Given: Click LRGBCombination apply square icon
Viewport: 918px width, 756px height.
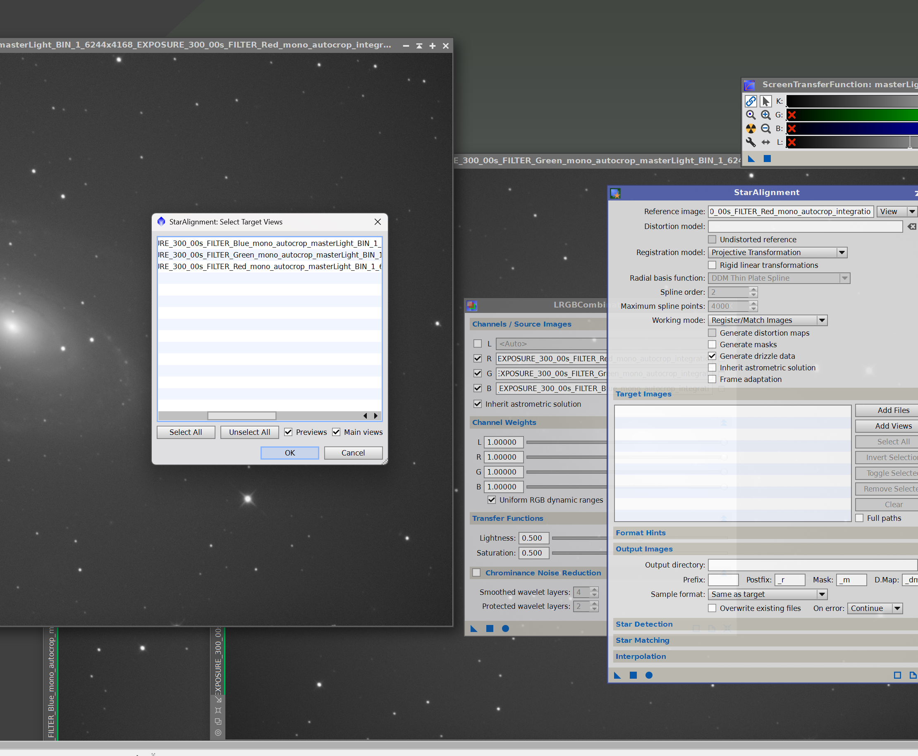Looking at the screenshot, I should [490, 628].
